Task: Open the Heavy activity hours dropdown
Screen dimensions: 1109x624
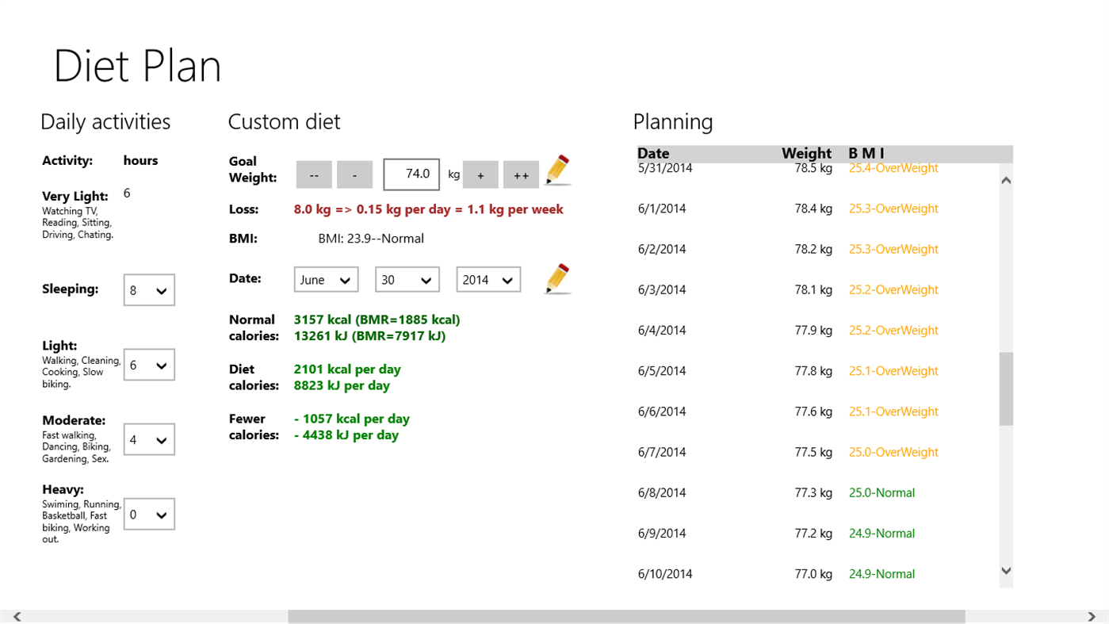Action: click(148, 513)
